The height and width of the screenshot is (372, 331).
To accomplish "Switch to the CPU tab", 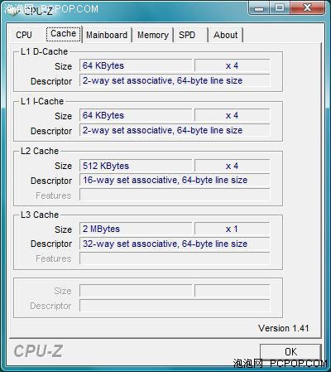I will [25, 35].
